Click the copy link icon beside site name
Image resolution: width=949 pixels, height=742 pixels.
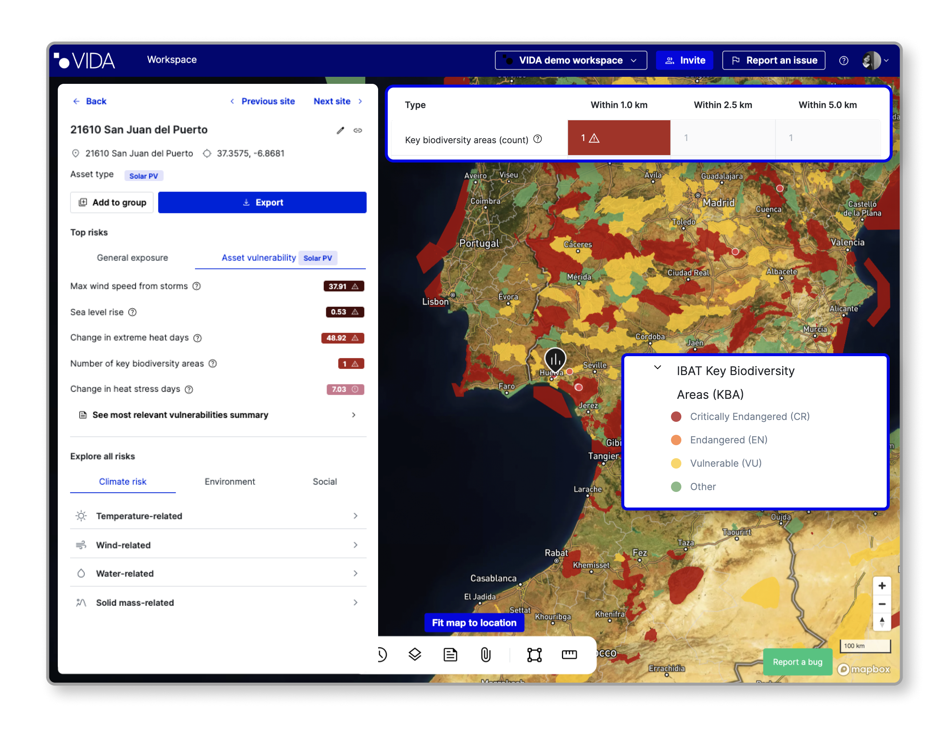(x=358, y=131)
